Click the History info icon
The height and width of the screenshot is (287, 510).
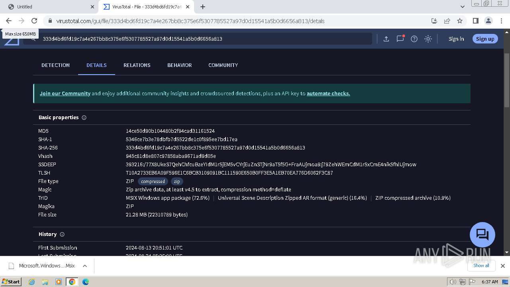62,234
